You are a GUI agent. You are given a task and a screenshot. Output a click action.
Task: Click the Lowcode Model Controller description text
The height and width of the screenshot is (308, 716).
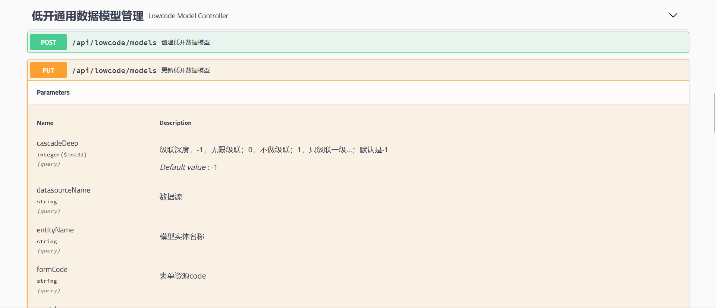[x=188, y=16]
